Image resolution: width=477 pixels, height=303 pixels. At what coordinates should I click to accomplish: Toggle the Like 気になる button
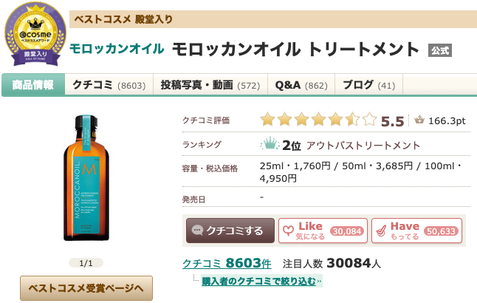pyautogui.click(x=321, y=231)
